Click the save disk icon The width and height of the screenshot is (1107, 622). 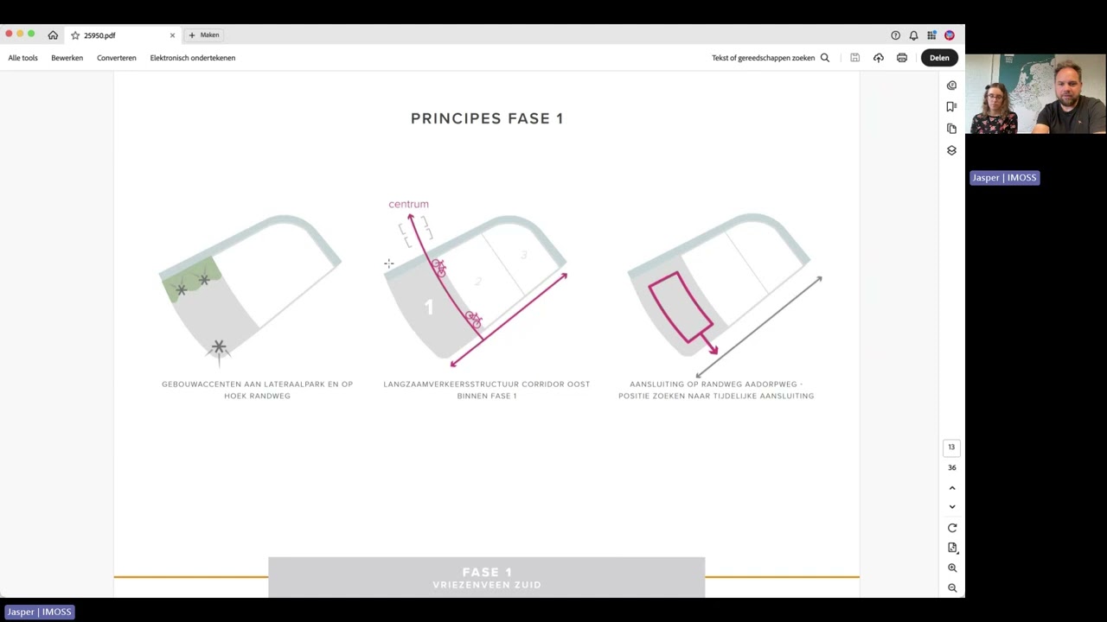click(x=854, y=58)
